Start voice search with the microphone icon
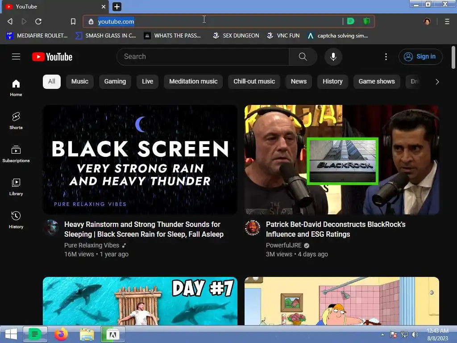This screenshot has height=343, width=457. 333,57
